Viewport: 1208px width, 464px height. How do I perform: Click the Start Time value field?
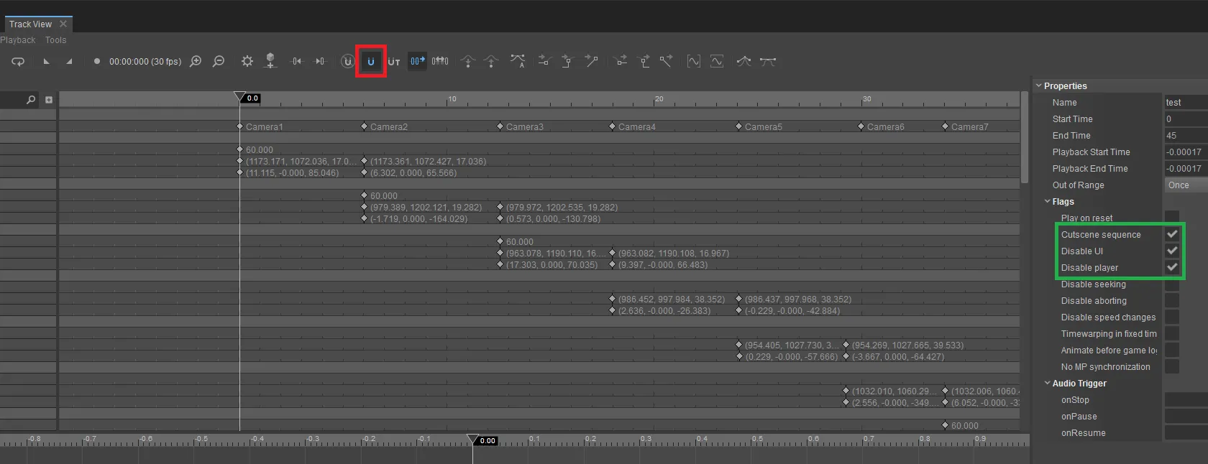pyautogui.click(x=1186, y=119)
